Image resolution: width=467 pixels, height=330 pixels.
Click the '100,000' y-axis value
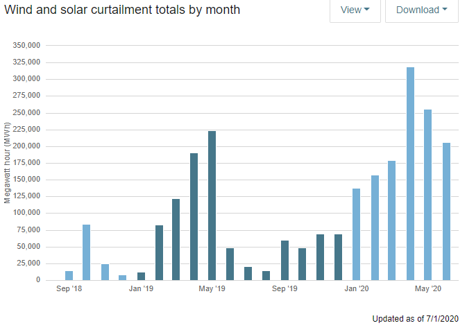point(26,212)
